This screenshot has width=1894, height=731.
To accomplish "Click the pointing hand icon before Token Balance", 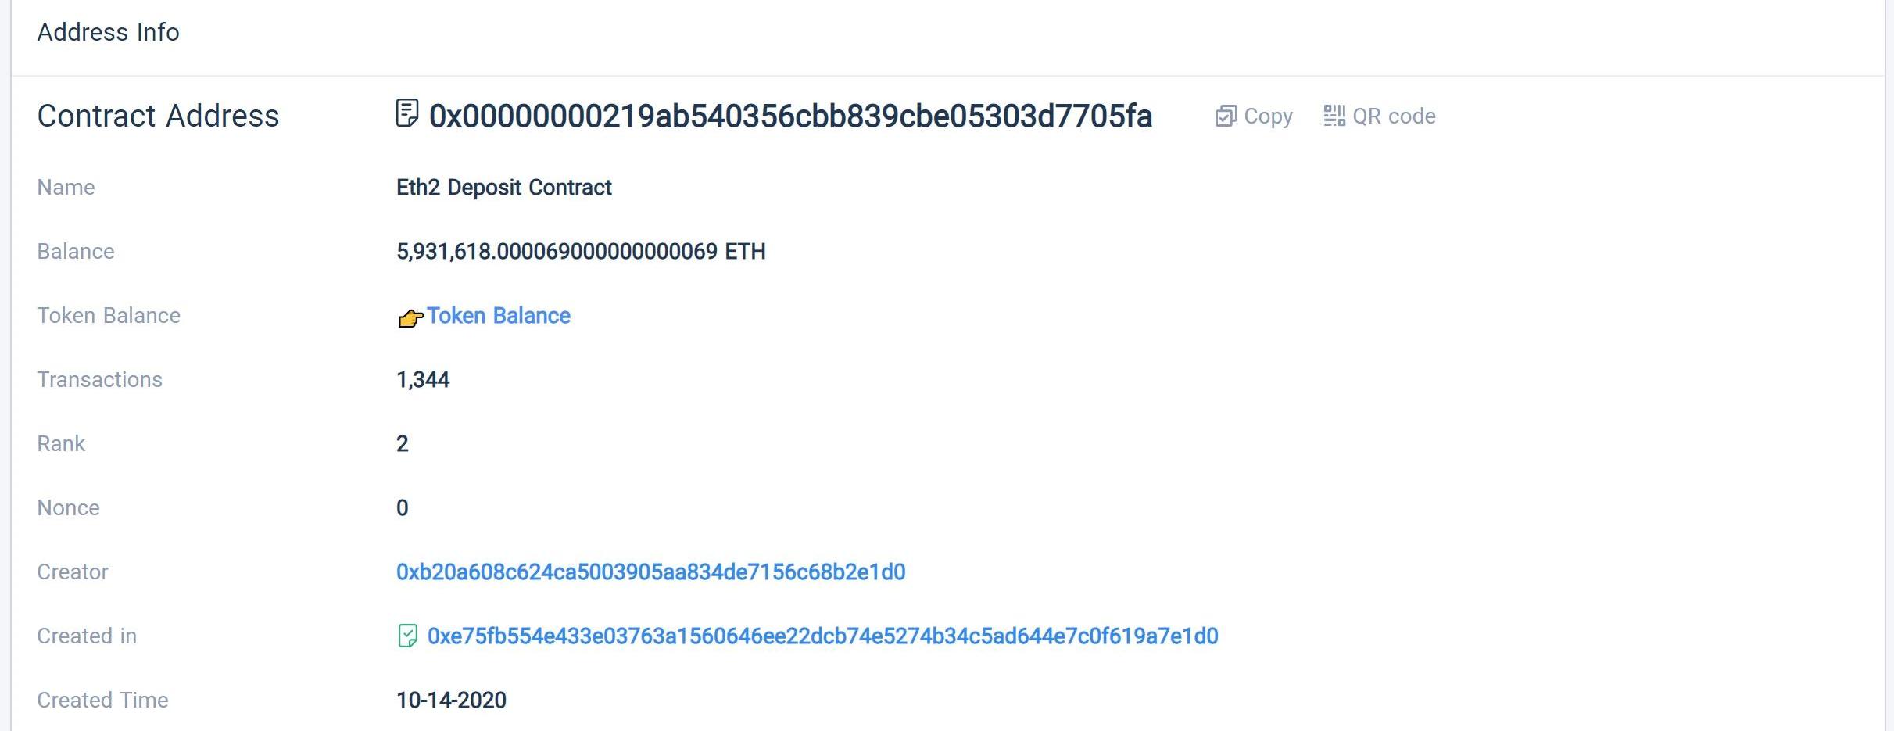I will point(410,317).
